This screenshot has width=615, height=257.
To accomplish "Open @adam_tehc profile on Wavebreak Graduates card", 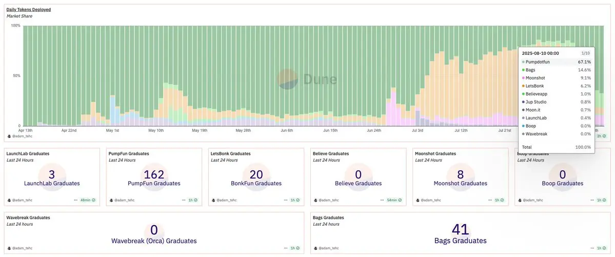I will [x=19, y=248].
